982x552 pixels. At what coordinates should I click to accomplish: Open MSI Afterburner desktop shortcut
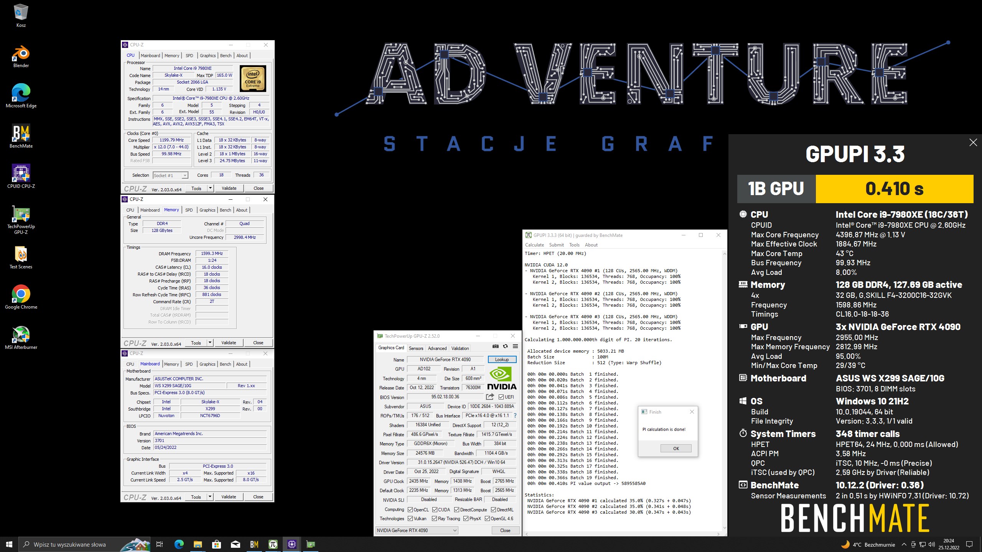tap(21, 337)
